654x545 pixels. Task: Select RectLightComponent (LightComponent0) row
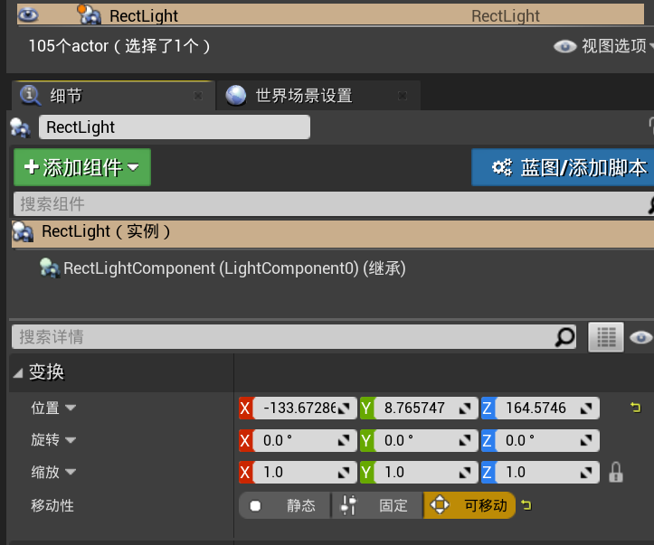point(234,268)
